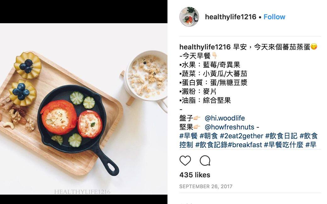
Task: Open the September 26, 2017 timestamp
Action: tap(206, 186)
